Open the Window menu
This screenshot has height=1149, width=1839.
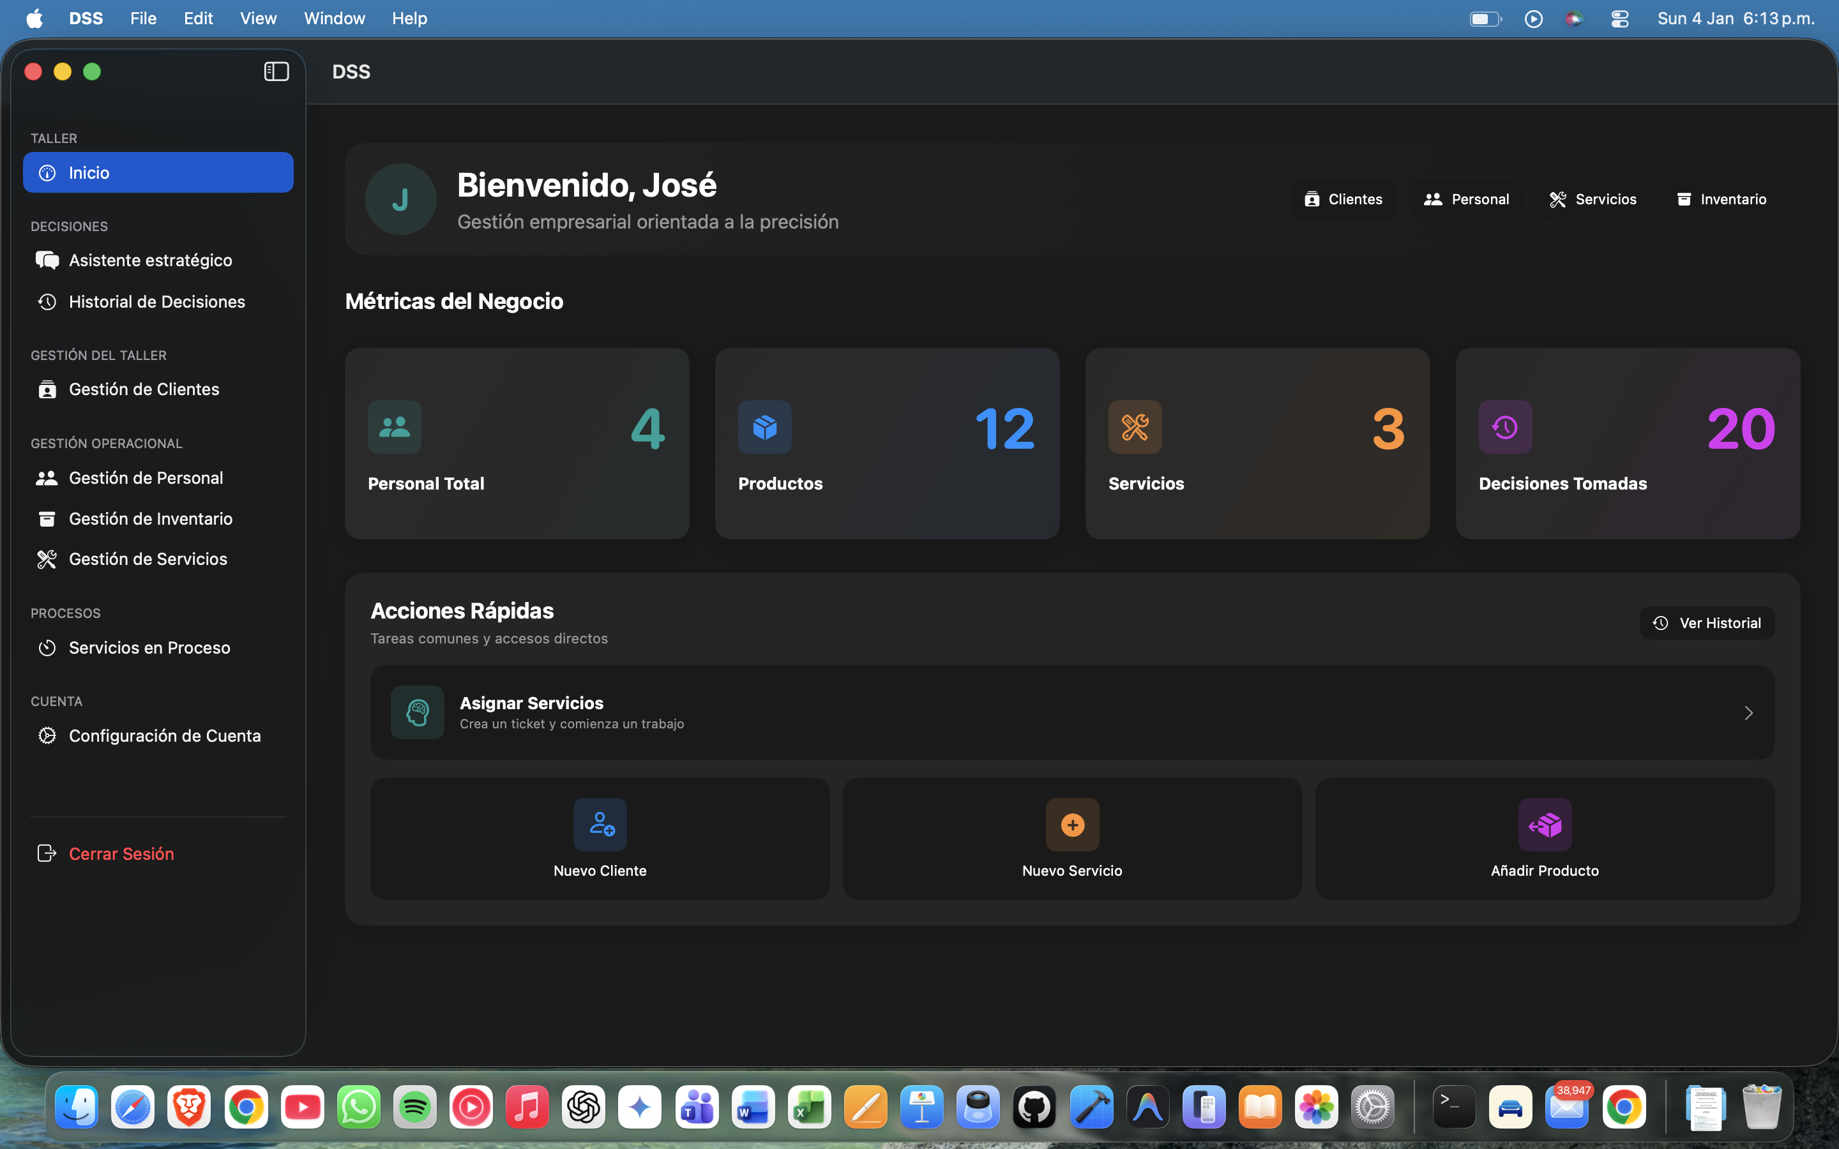[335, 19]
